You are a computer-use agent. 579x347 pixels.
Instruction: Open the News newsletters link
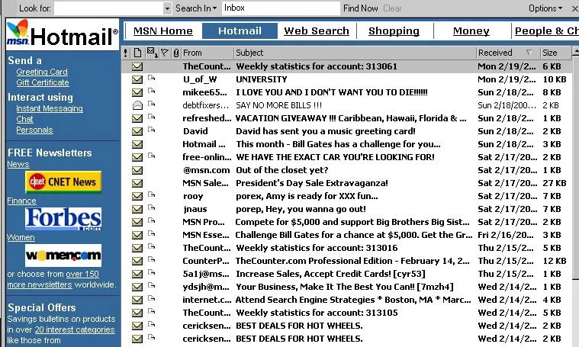tap(18, 164)
